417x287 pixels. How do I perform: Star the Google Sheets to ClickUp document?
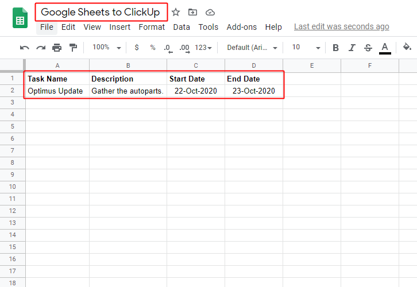pyautogui.click(x=176, y=12)
